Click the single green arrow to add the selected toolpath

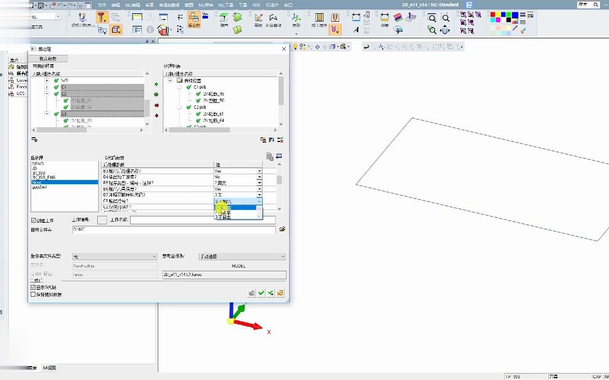coord(156,84)
